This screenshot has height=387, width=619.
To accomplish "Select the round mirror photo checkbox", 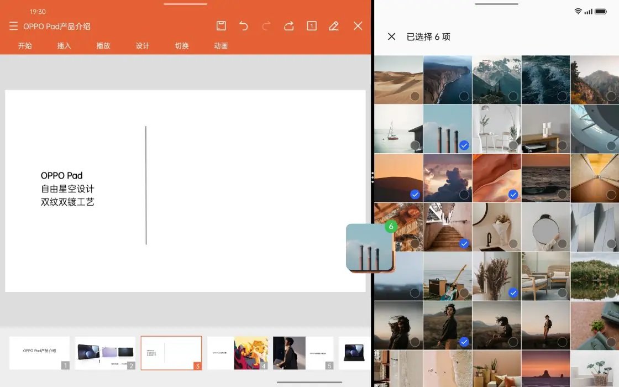I will tap(562, 244).
